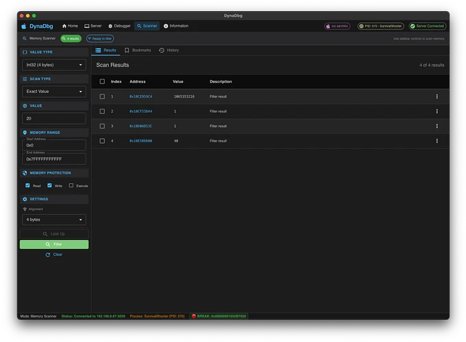Open the Bookmarks tab
The height and width of the screenshot is (342, 466).
[x=138, y=51]
